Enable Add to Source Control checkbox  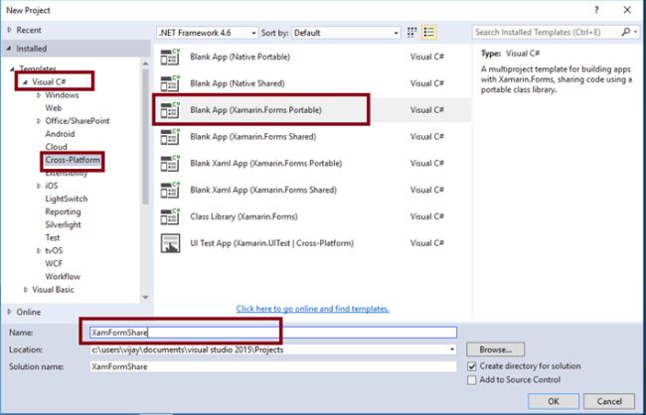pos(472,380)
